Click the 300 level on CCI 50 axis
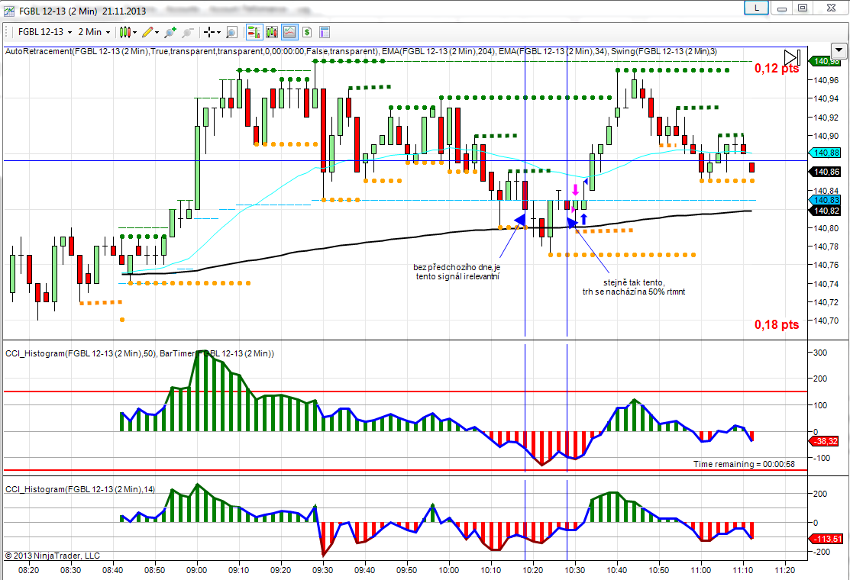Image resolution: width=850 pixels, height=580 pixels. click(x=819, y=353)
